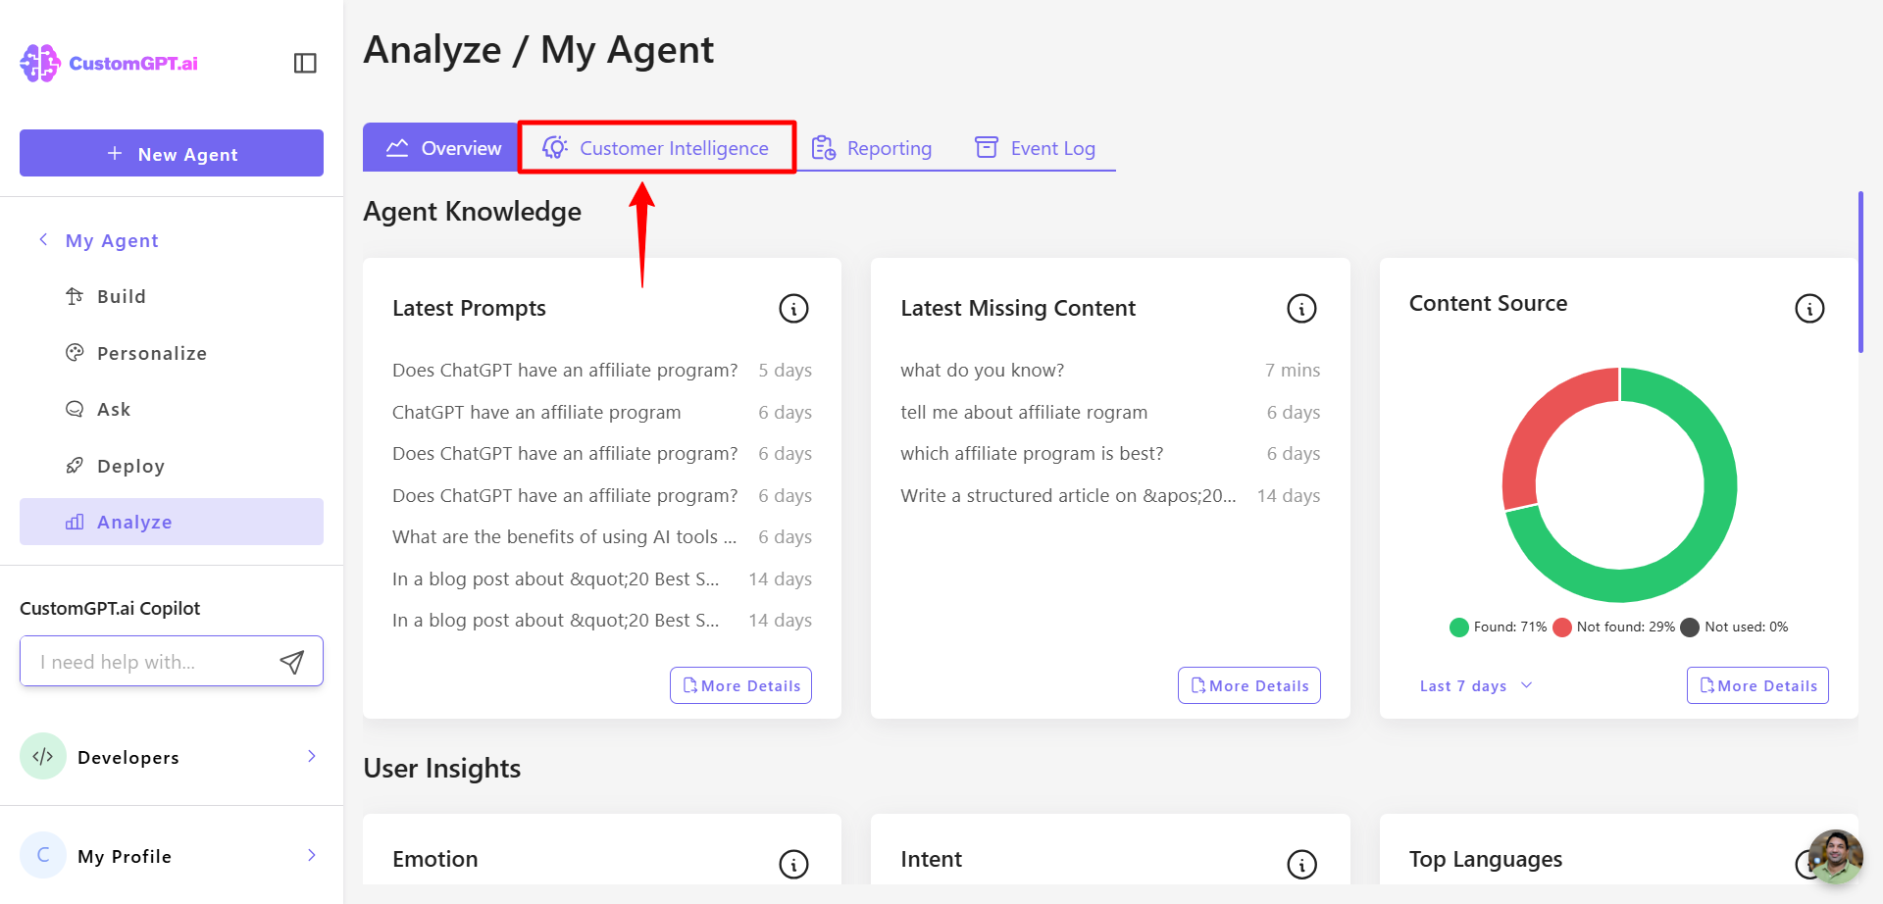Switch to the Event Log tab

click(x=1035, y=148)
